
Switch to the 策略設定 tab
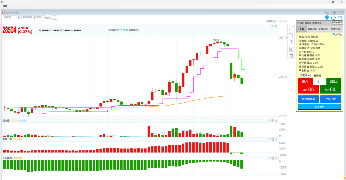(x=313, y=29)
